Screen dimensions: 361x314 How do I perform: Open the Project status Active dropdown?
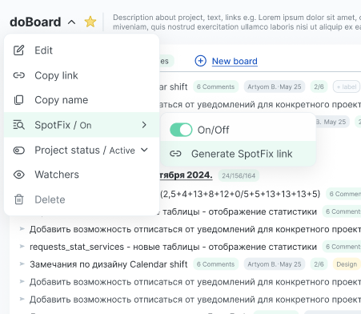144,150
